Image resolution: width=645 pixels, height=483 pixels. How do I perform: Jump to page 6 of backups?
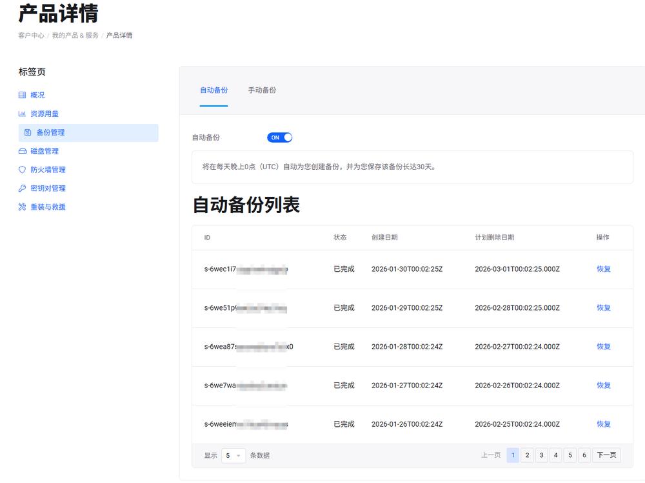[584, 455]
